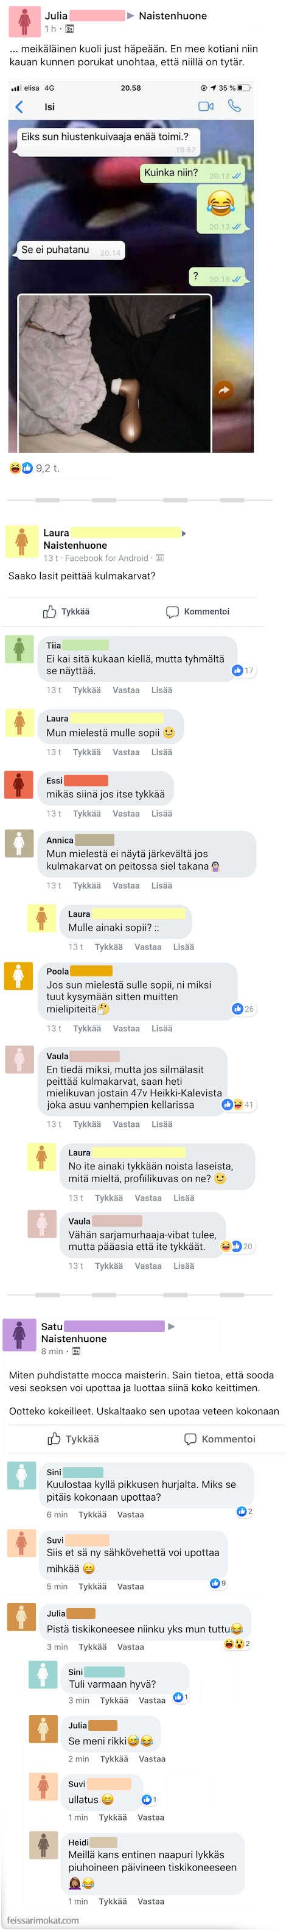Click Tykkää under Annica's comment
The image size is (289, 1932).
pyautogui.click(x=87, y=885)
